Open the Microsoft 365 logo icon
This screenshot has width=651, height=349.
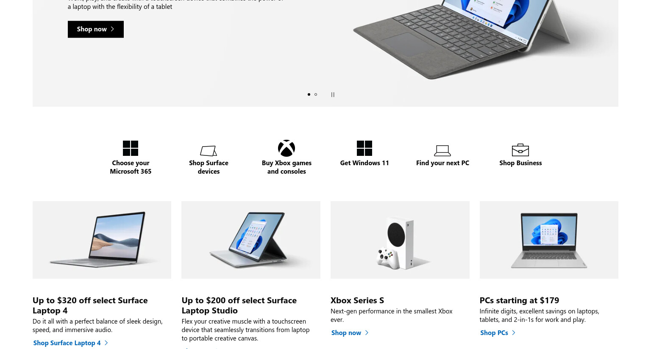pyautogui.click(x=131, y=148)
